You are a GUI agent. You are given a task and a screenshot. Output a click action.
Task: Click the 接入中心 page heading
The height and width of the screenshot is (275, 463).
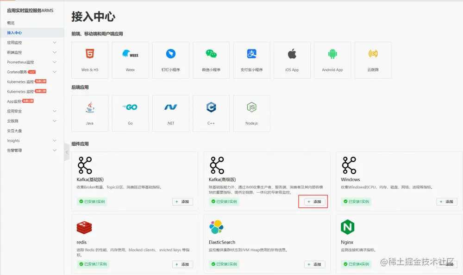(x=94, y=17)
